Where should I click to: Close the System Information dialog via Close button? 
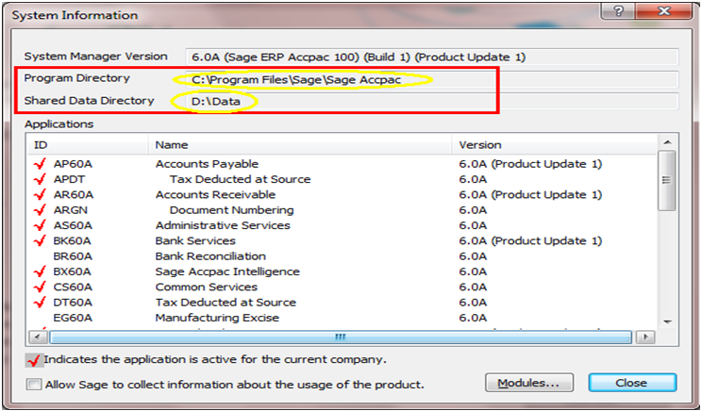[632, 383]
